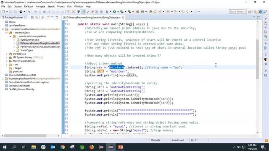Expand the Maven Dependencies node
Viewport: 269px width, 151px height.
(7, 61)
